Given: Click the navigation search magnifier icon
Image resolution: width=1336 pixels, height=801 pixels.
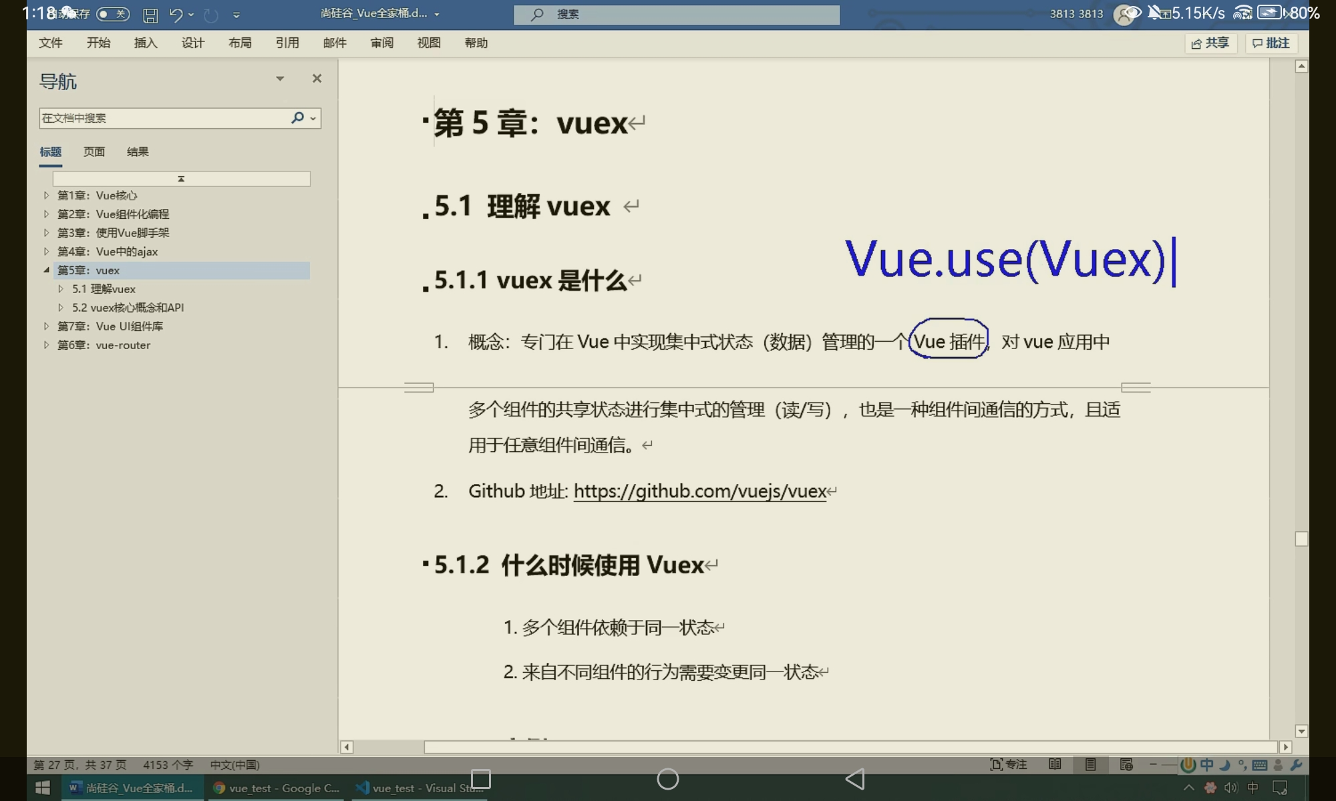Looking at the screenshot, I should click(x=297, y=118).
